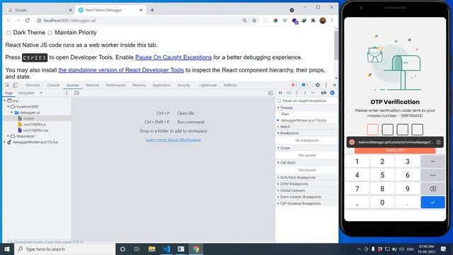This screenshot has height=255, width=453.
Task: Check Pause on caught exceptions in DevTools
Action: (x=279, y=101)
